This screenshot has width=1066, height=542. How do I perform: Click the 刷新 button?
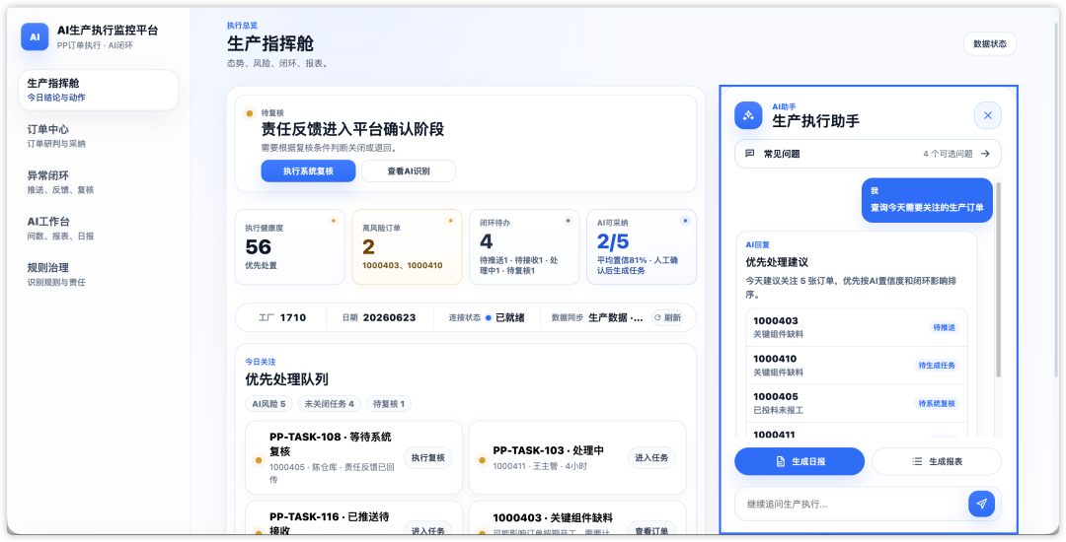point(667,317)
